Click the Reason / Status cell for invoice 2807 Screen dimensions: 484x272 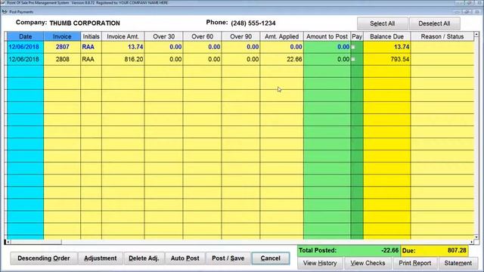[442, 47]
